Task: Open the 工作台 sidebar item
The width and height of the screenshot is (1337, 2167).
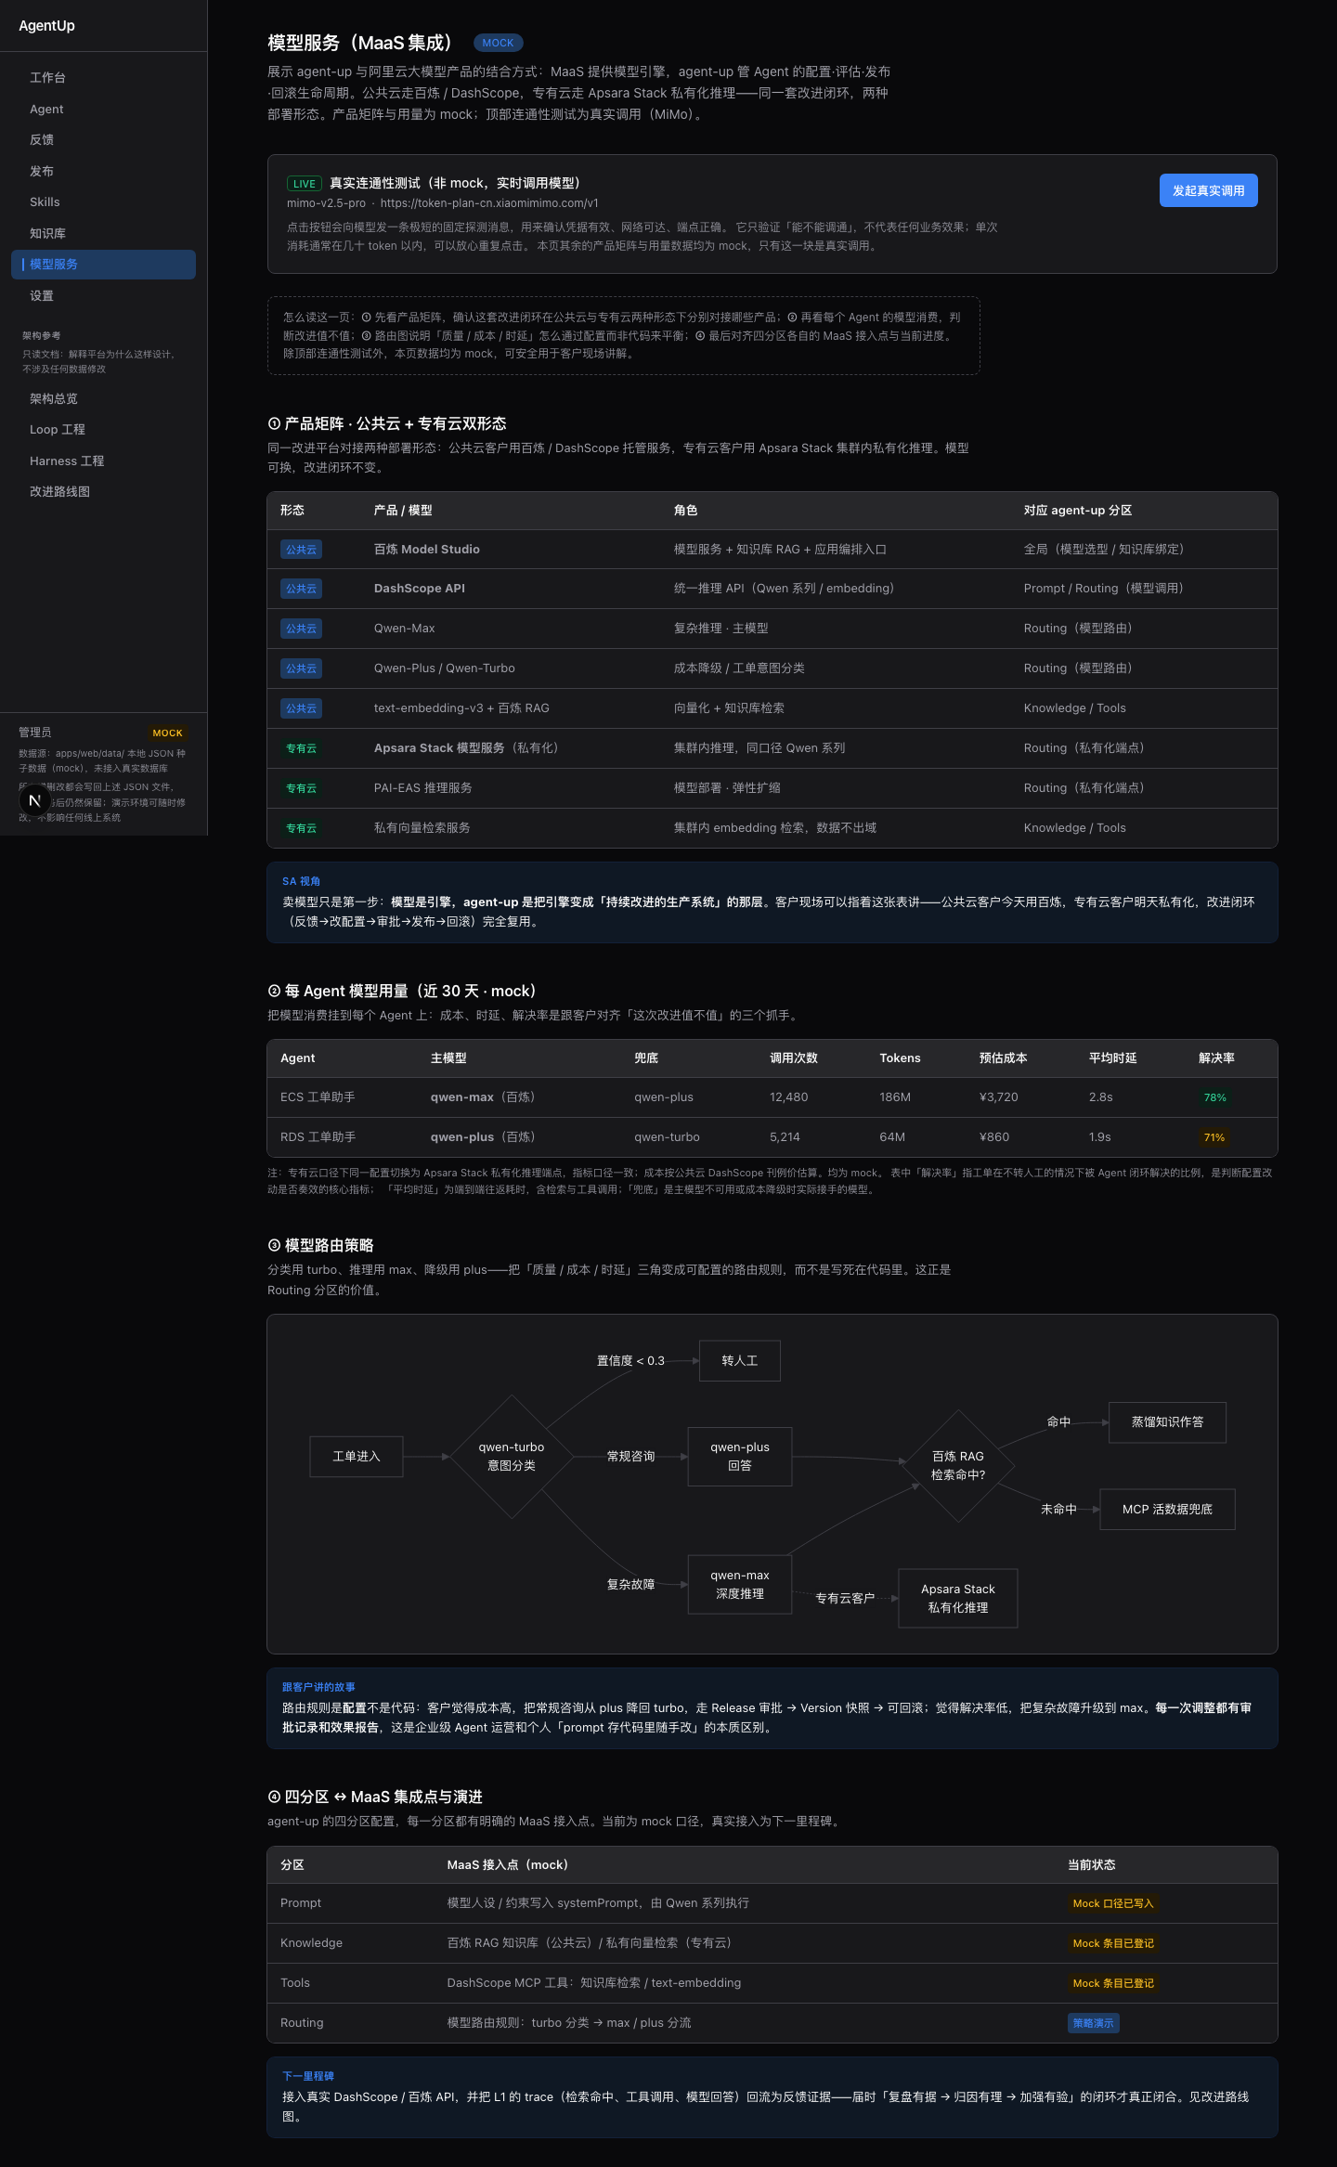Action: point(103,78)
